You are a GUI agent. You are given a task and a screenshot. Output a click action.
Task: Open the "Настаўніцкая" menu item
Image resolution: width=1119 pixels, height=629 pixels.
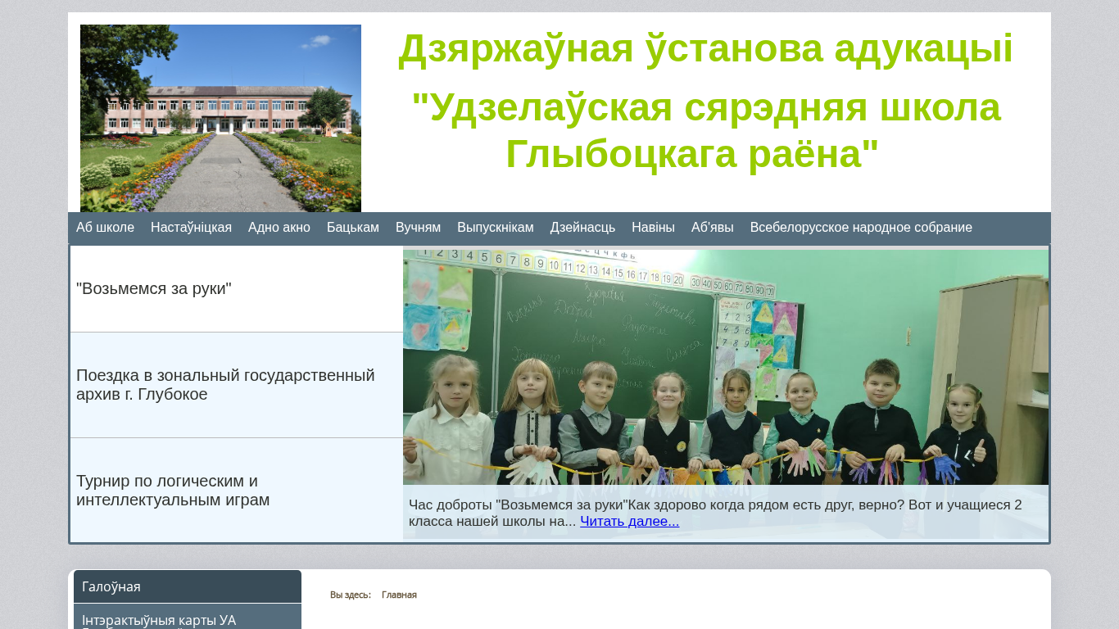191,228
